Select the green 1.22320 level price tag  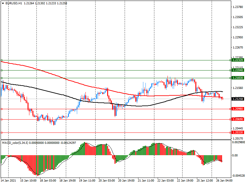[238, 60]
